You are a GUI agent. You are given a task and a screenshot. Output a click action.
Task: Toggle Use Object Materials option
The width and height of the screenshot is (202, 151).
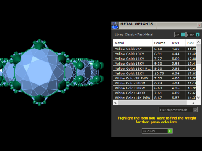(178, 110)
